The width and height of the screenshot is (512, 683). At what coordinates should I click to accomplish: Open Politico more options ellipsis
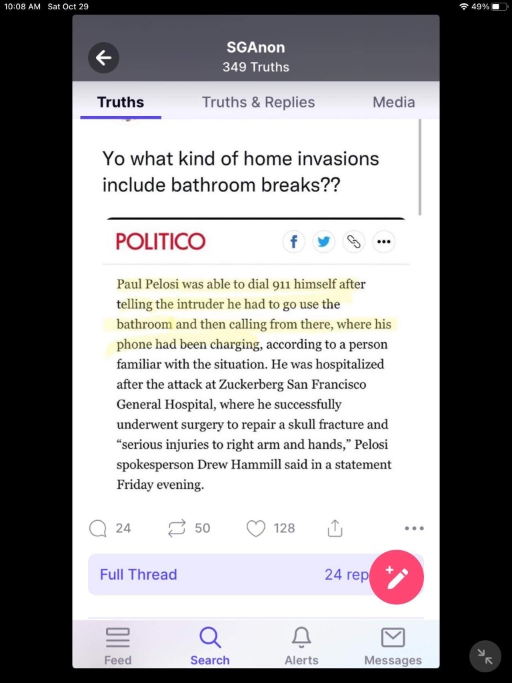[x=383, y=241]
